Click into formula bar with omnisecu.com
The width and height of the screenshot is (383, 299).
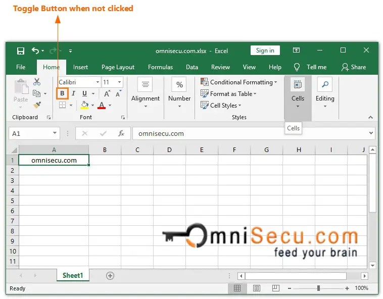point(249,133)
